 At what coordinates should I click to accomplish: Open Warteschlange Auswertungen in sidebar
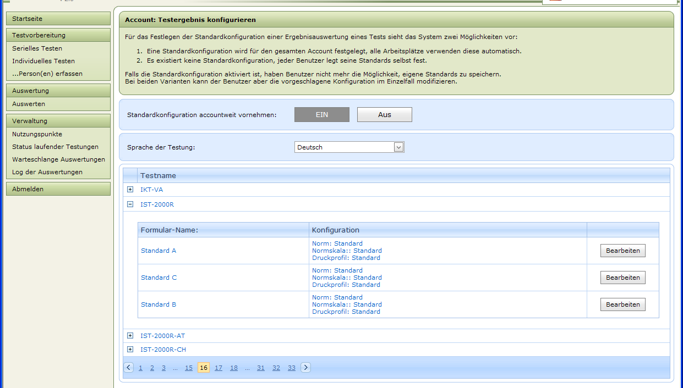click(x=58, y=159)
